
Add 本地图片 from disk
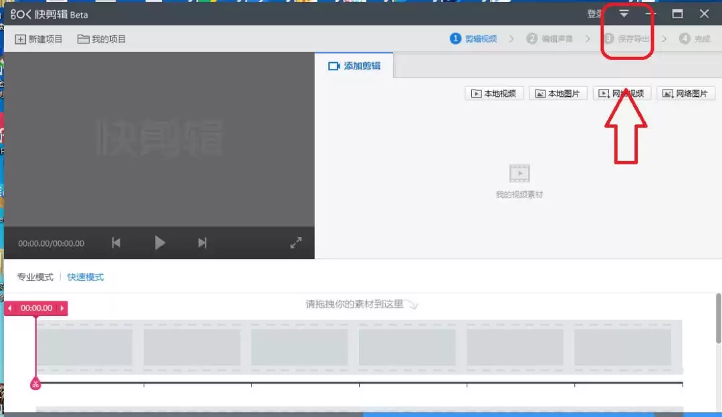click(x=558, y=94)
